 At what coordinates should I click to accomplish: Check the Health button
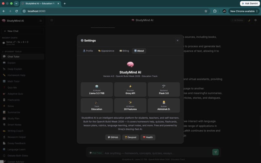(x=148, y=137)
